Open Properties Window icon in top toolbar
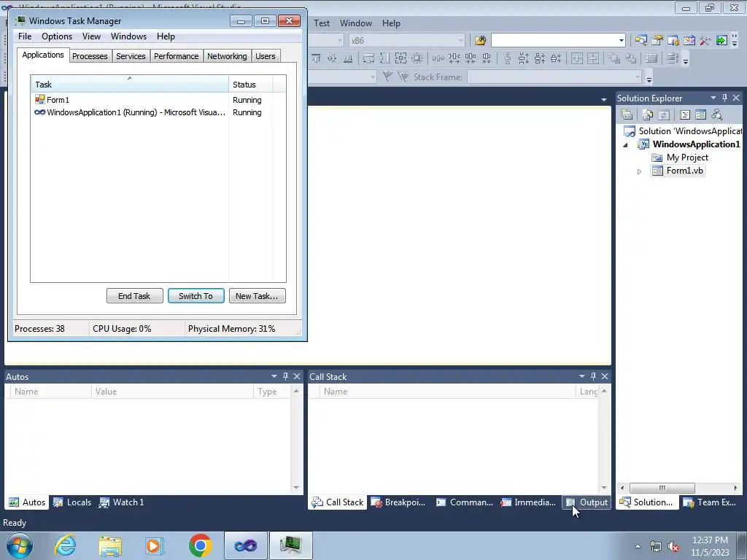This screenshot has height=560, width=747. [657, 41]
